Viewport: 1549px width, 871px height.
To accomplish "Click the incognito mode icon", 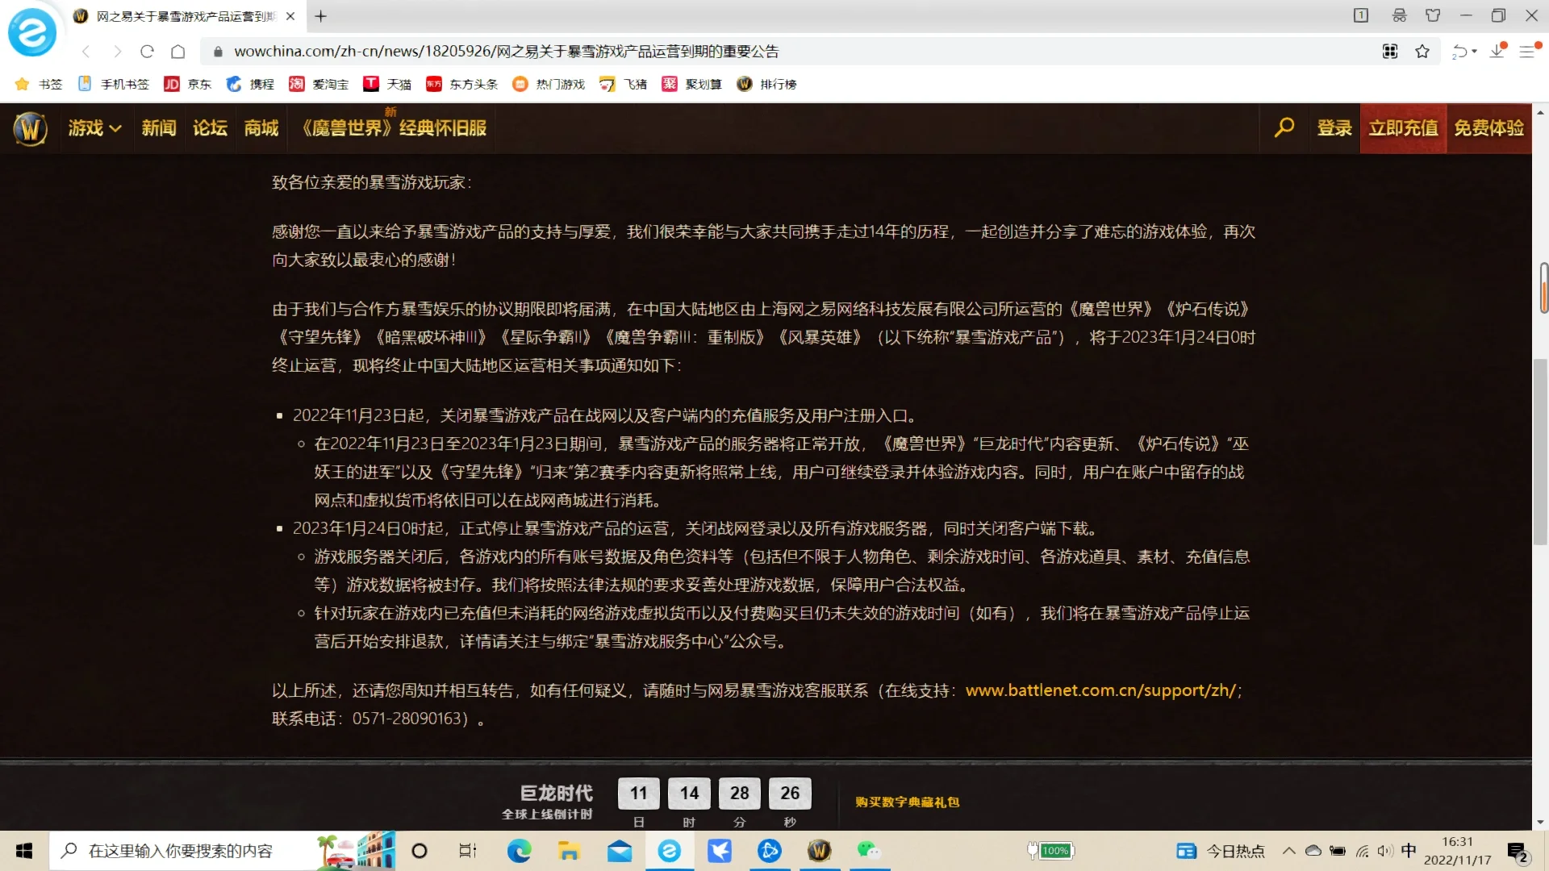I will coord(1399,15).
